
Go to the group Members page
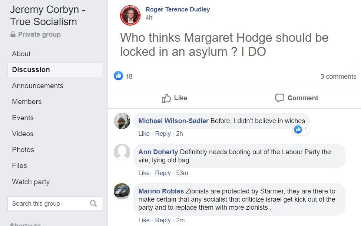click(x=27, y=101)
